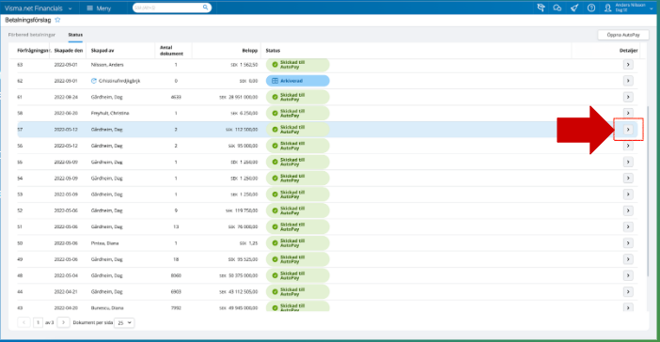Image resolution: width=660 pixels, height=342 pixels.
Task: Click the 2022-04-21 date in row 44
Action: 66,291
